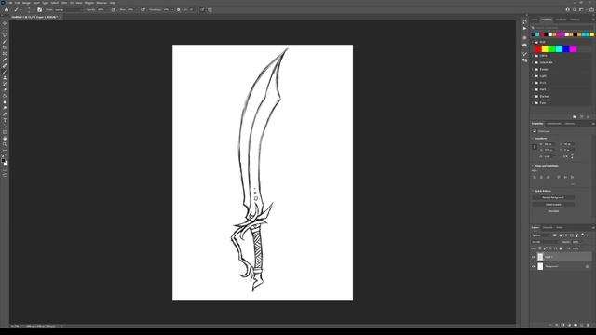The width and height of the screenshot is (596, 335).
Task: Click the Select Subject button
Action: (553, 205)
